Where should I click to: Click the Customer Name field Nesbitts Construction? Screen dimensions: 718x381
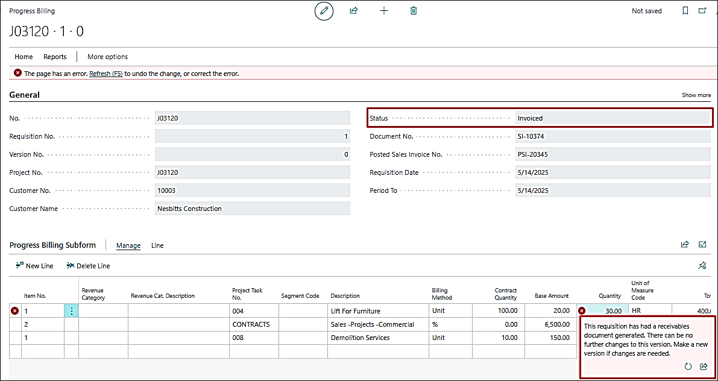253,209
